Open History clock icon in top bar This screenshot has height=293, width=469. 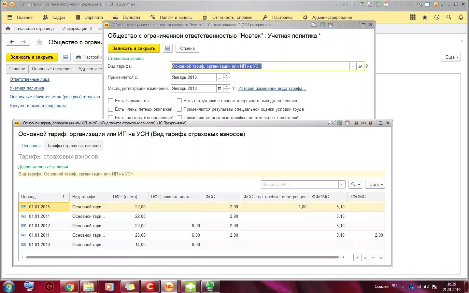click(437, 17)
